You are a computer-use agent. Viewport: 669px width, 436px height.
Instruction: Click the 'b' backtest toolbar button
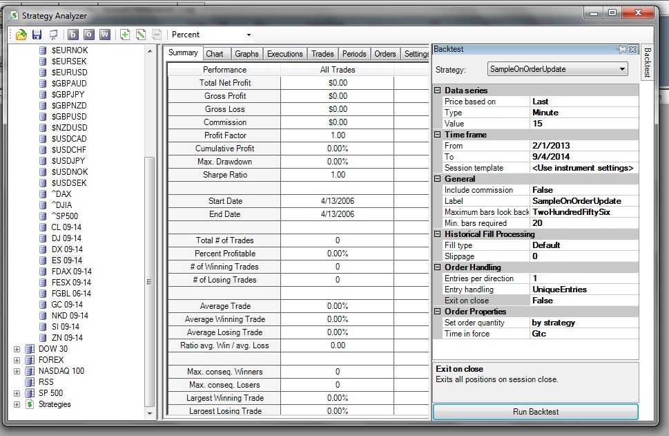[73, 35]
